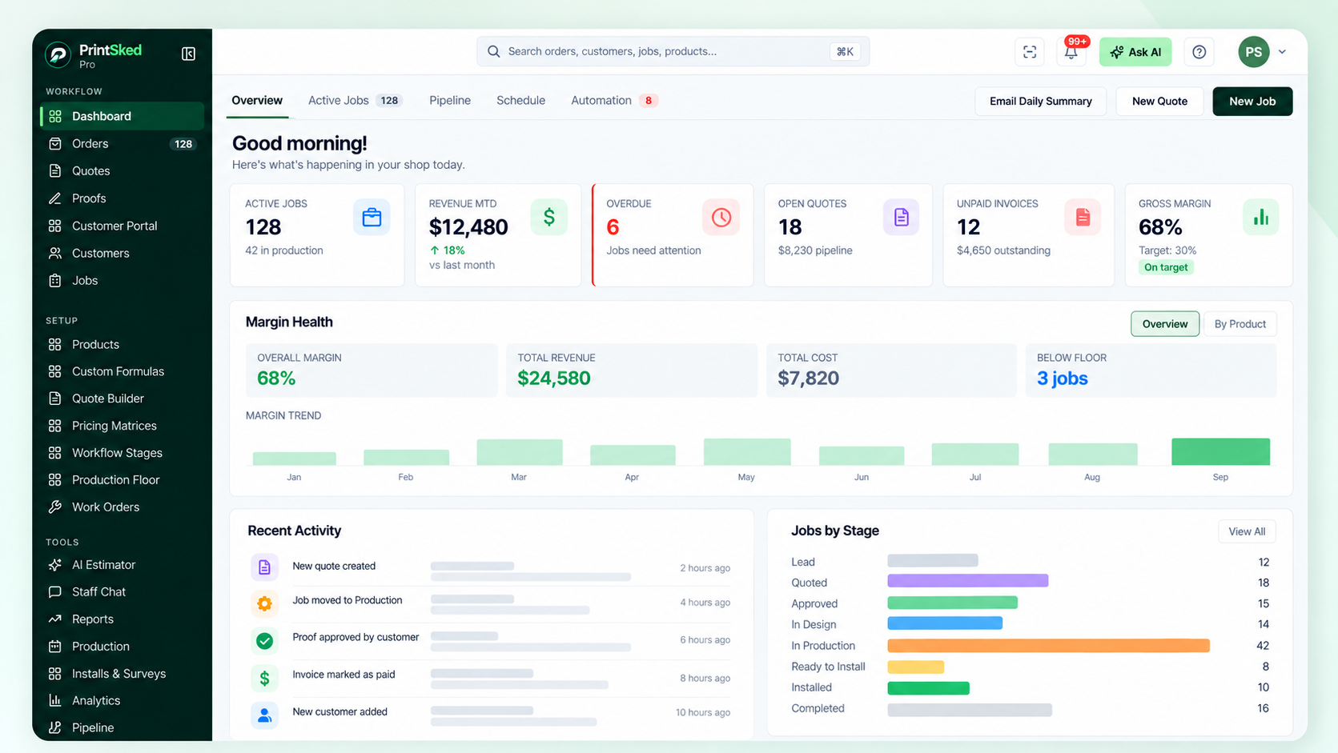Click the clock icon on Overdue card

pos(721,218)
